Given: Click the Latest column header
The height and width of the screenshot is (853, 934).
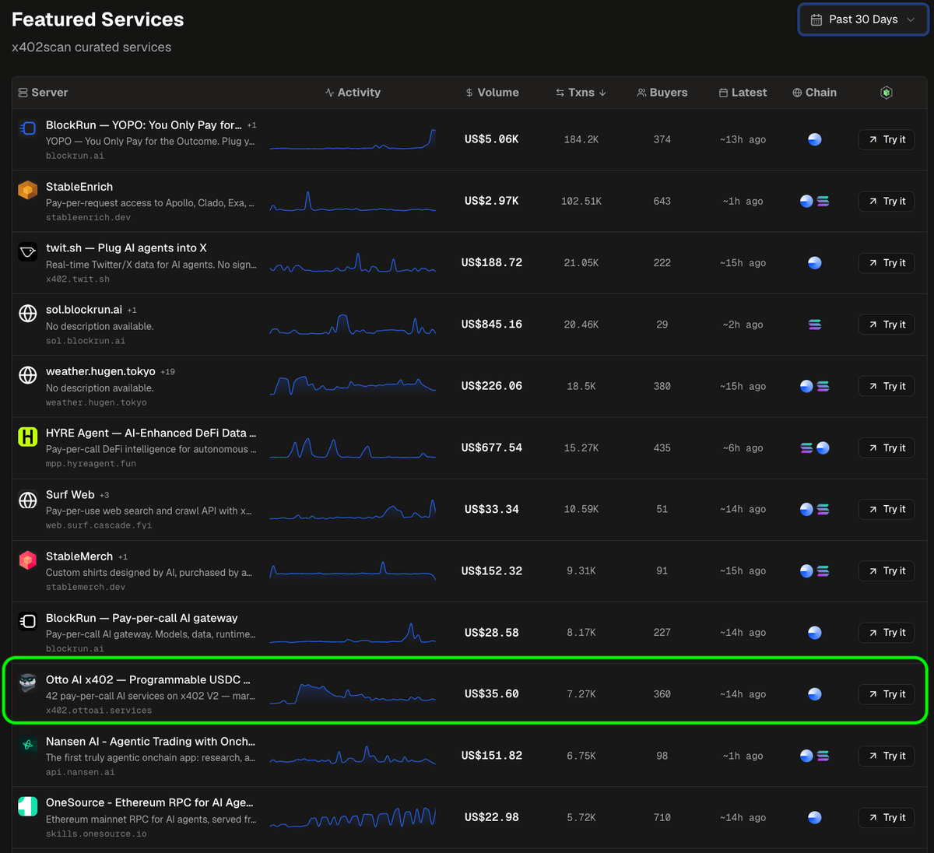Looking at the screenshot, I should pyautogui.click(x=743, y=93).
